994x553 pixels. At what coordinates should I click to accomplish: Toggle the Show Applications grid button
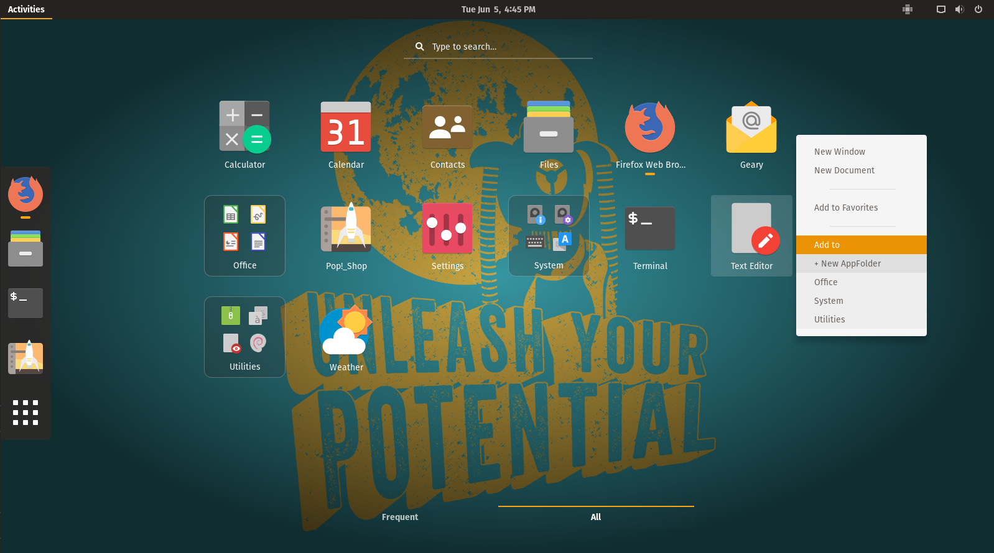(26, 413)
